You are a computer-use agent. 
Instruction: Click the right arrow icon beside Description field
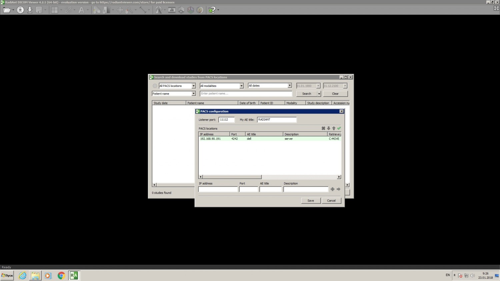pos(338,189)
